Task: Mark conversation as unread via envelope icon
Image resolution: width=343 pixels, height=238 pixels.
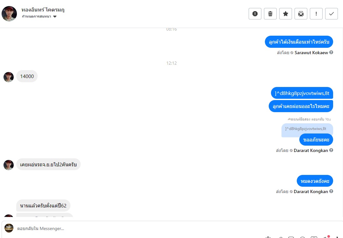Action: point(301,14)
